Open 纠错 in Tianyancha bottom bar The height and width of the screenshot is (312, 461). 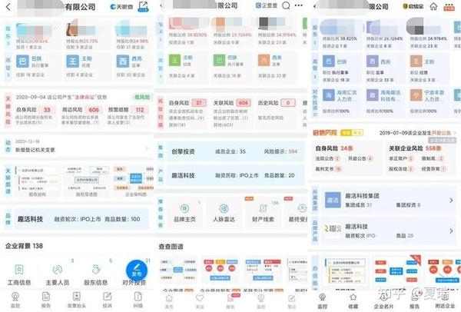[x=138, y=300]
